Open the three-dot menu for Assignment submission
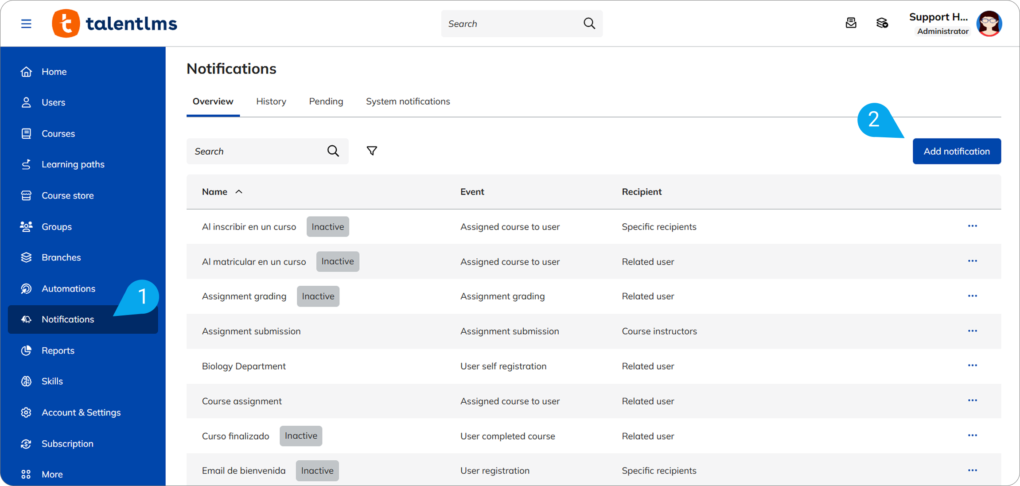The image size is (1020, 486). [x=972, y=331]
